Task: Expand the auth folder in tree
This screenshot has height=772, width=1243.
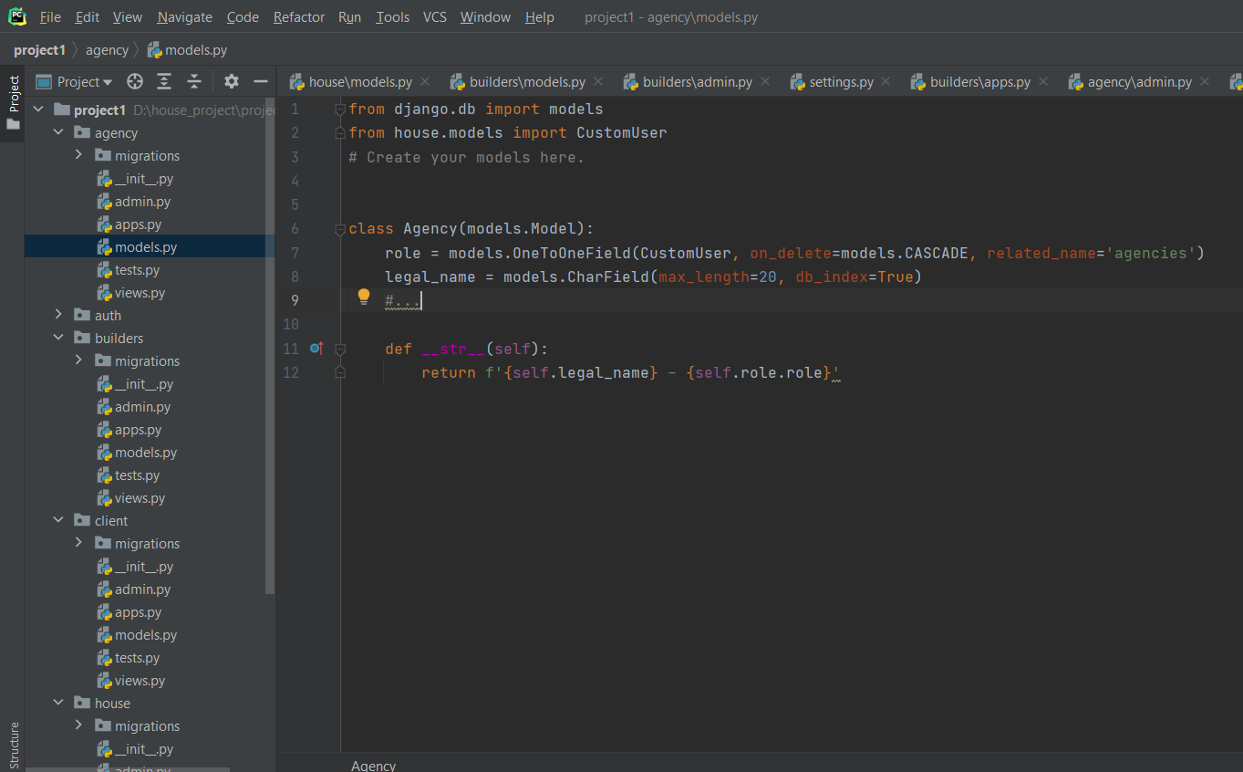Action: [x=59, y=315]
